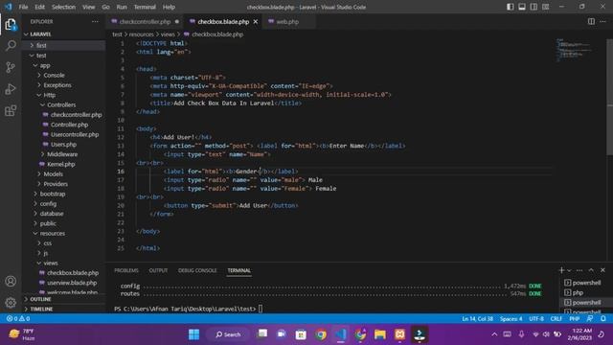Click errors and warnings status indicator
This screenshot has width=613, height=345.
tap(18, 318)
